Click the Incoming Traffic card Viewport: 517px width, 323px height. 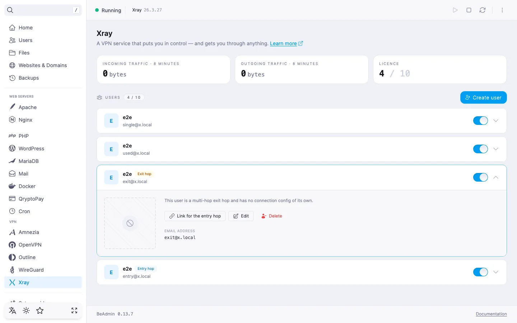pos(163,69)
